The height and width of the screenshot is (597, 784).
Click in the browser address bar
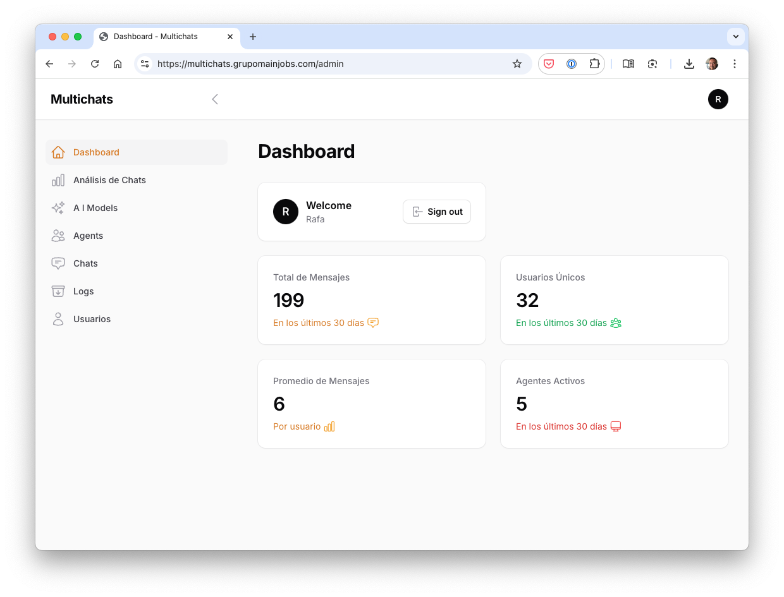tap(329, 64)
